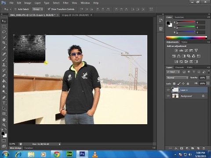211x158 pixels.
Task: Select the Brush tool
Action: click(x=4, y=60)
